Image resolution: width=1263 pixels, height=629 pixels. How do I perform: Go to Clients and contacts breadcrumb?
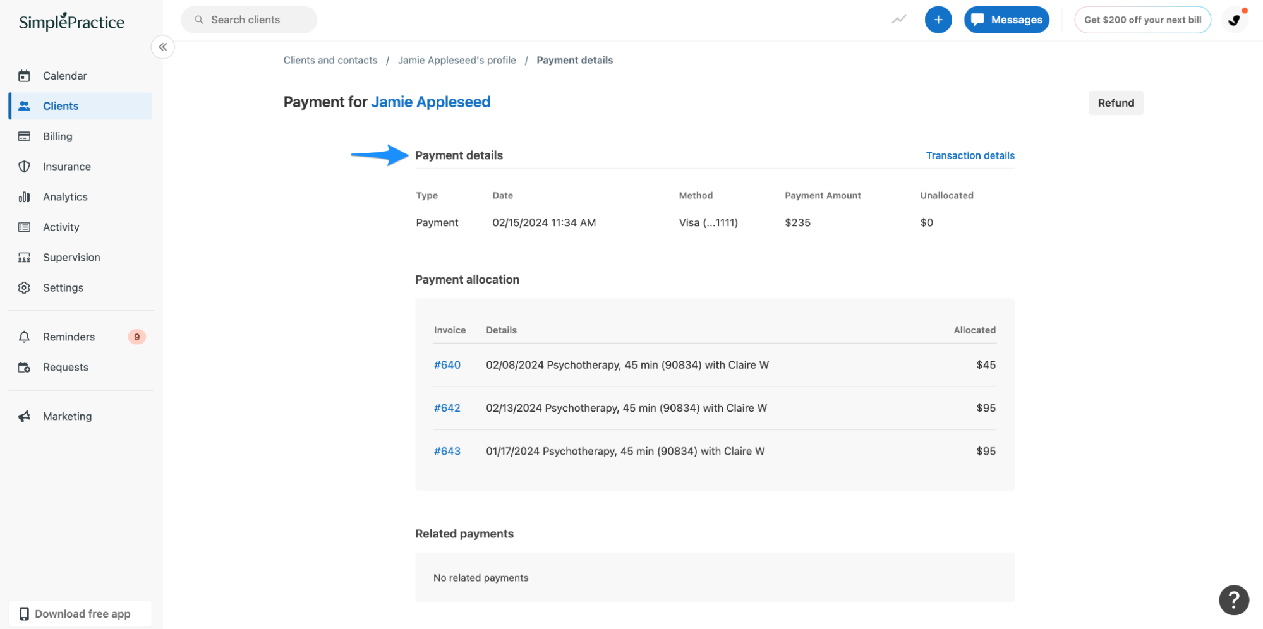[x=330, y=61]
